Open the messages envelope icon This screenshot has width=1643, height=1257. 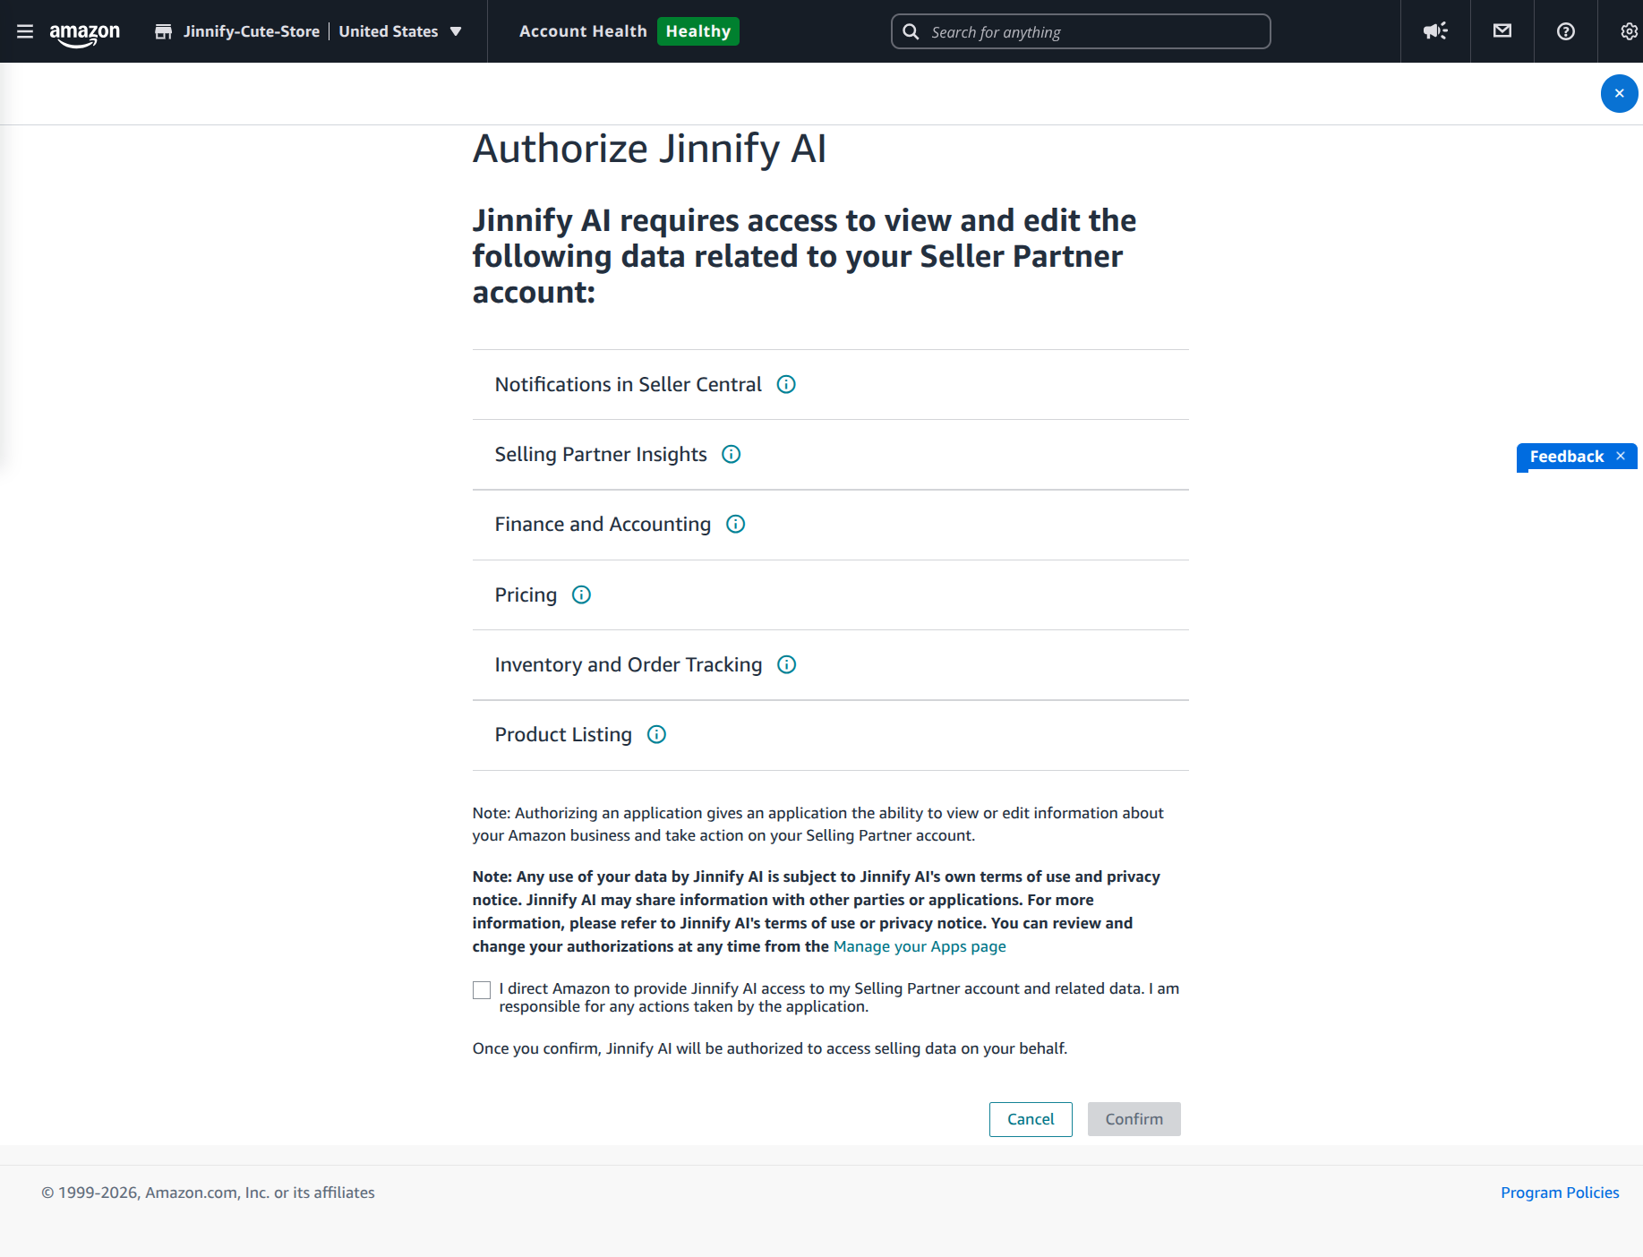(x=1502, y=31)
